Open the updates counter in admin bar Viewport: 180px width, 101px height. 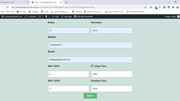point(40,17)
